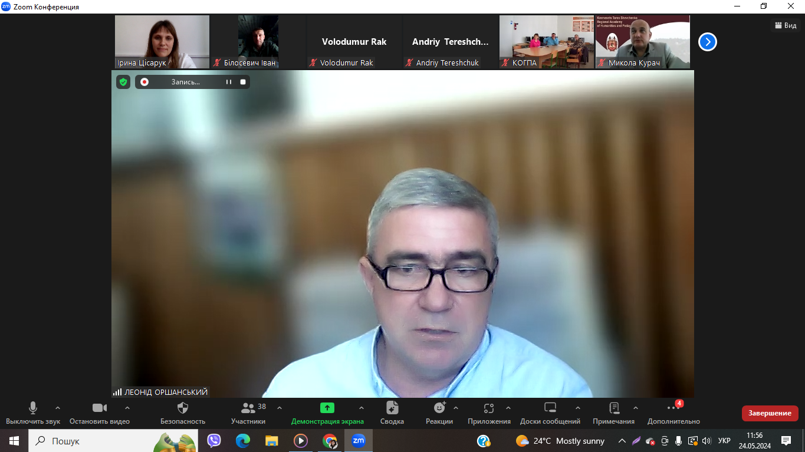Open the Сводка summary tool
Screen dimensions: 805x452
coord(392,413)
